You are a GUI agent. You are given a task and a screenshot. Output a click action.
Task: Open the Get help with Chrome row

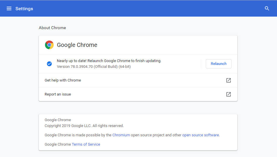[x=138, y=80]
